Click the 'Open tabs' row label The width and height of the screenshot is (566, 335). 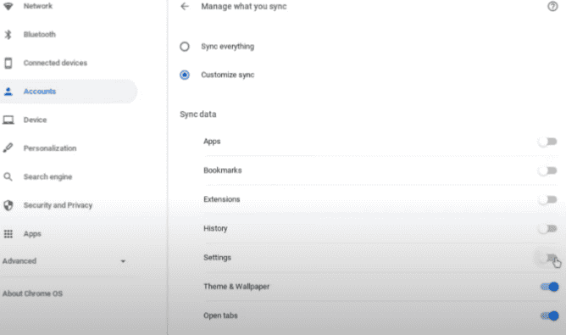[x=220, y=315]
